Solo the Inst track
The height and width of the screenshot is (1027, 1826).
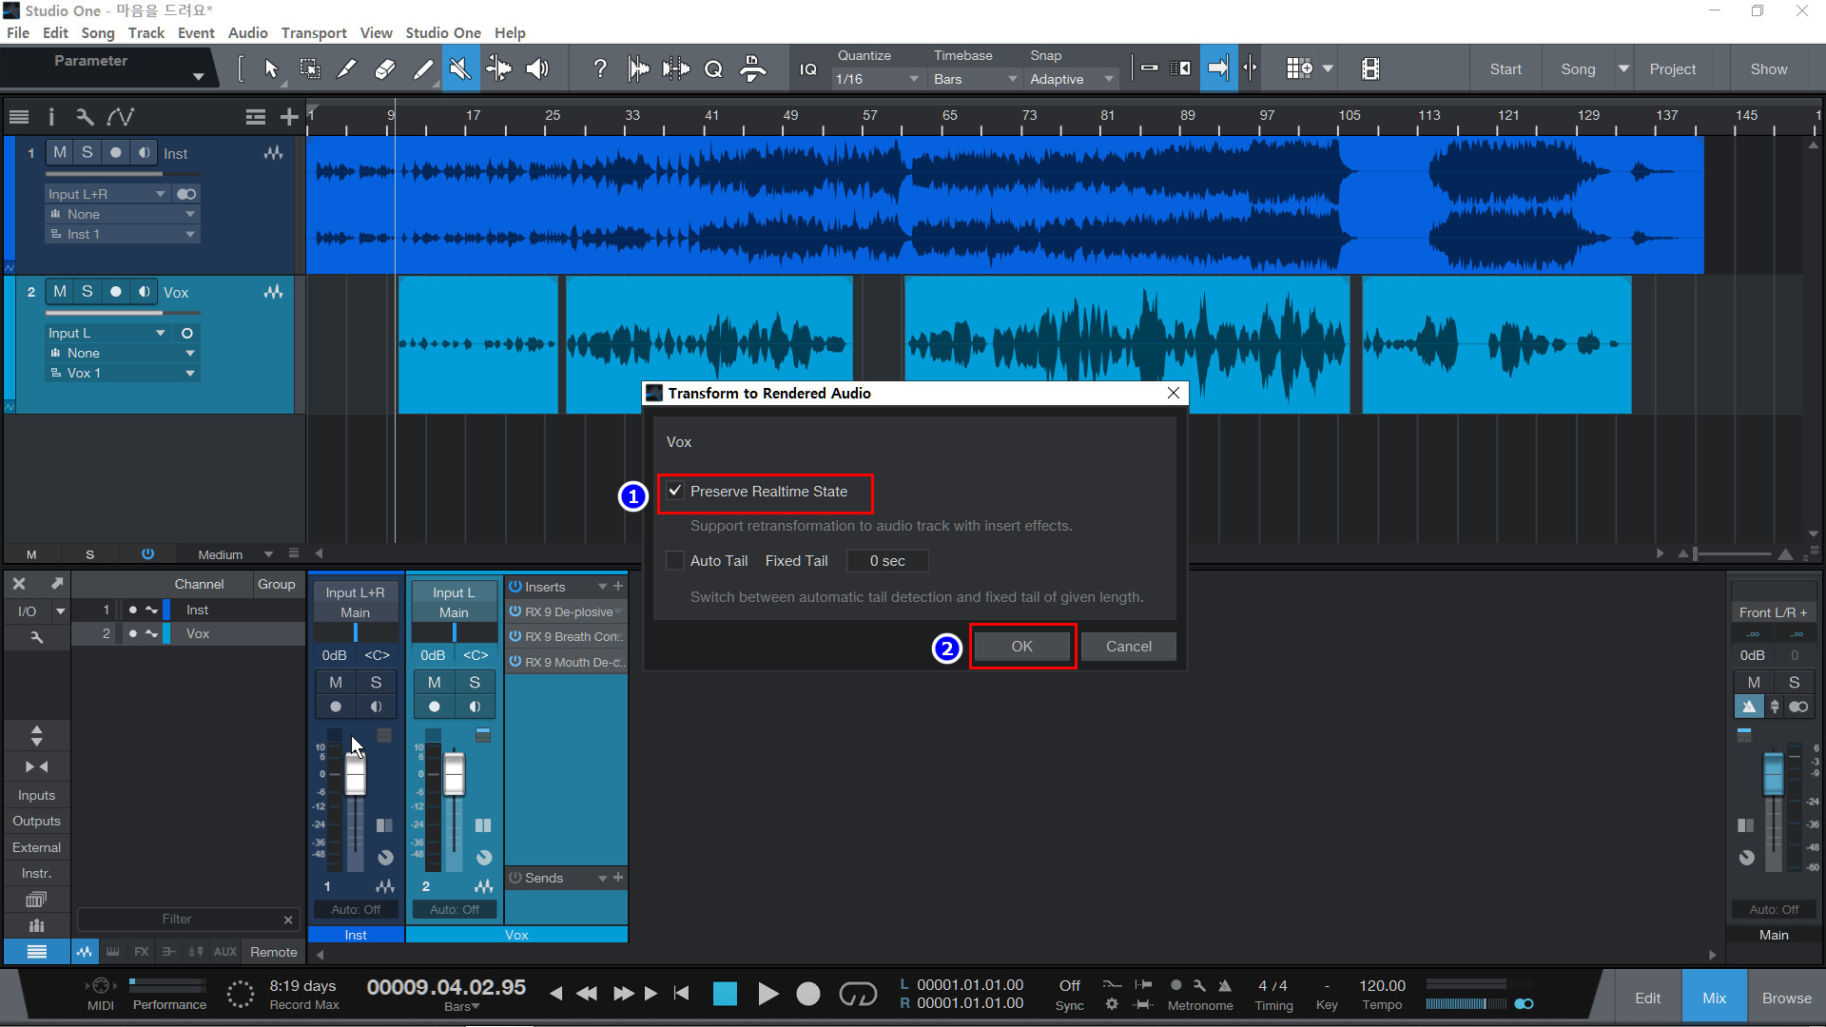[x=87, y=152]
